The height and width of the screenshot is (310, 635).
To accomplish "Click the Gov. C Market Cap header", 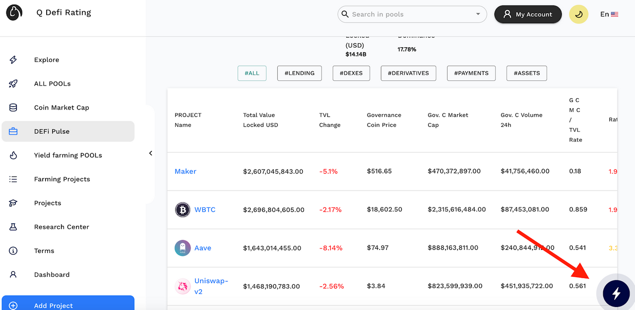I will click(x=448, y=120).
